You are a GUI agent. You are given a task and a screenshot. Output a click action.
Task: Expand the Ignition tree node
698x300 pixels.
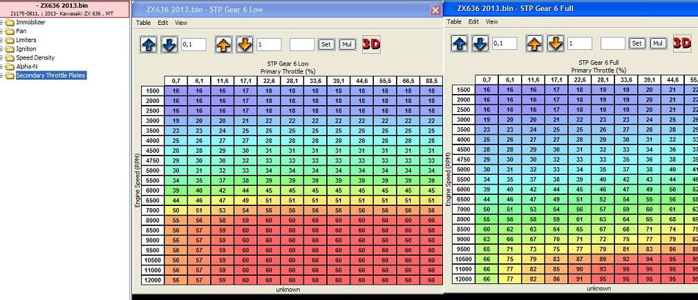click(x=3, y=49)
